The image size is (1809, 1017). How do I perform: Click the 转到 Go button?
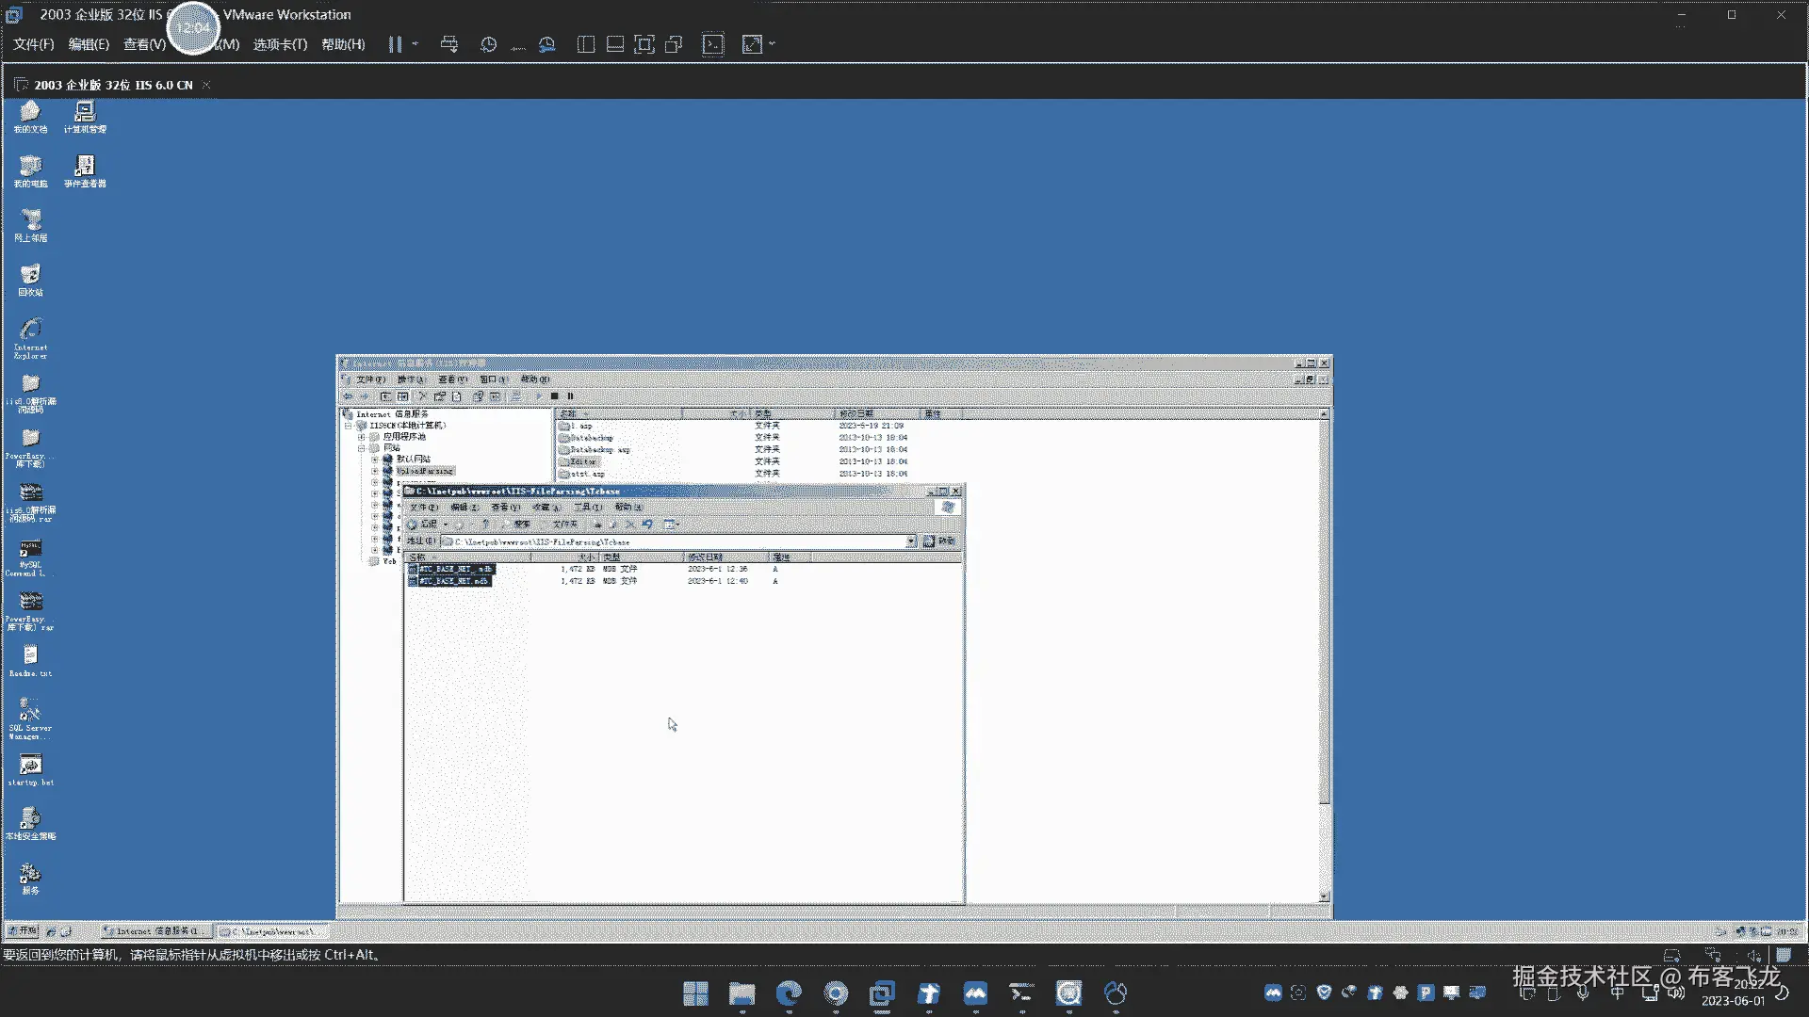tap(940, 541)
